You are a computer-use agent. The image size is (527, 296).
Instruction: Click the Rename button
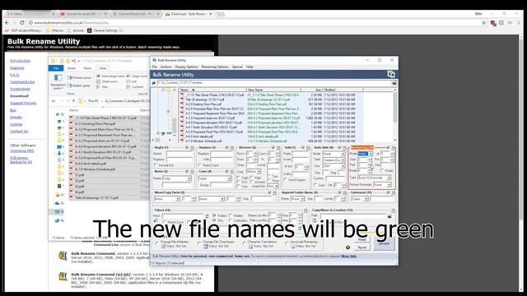pyautogui.click(x=385, y=243)
